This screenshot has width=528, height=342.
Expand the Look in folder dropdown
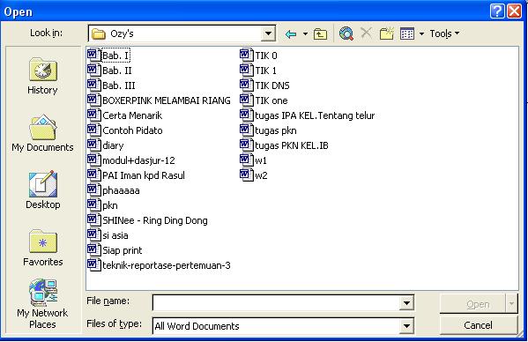[x=268, y=33]
